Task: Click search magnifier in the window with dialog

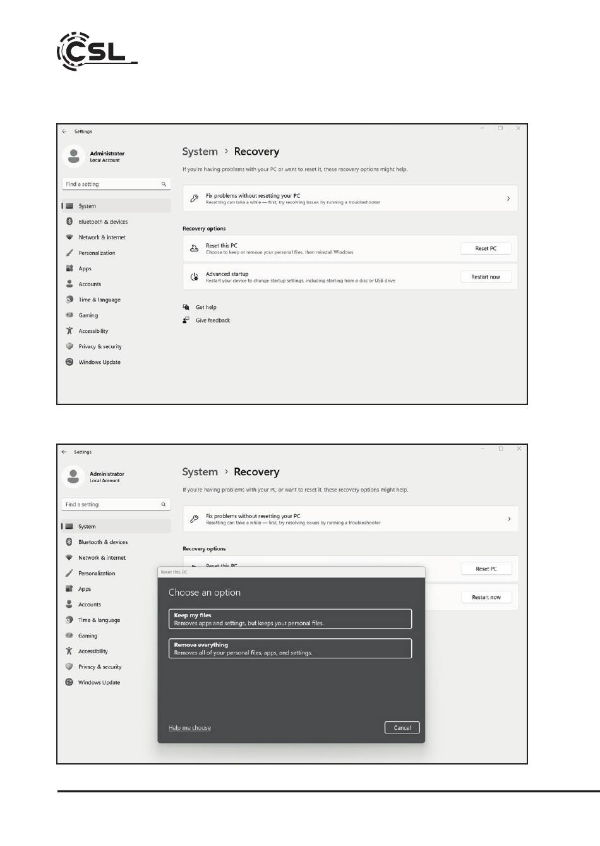Action: pos(164,504)
